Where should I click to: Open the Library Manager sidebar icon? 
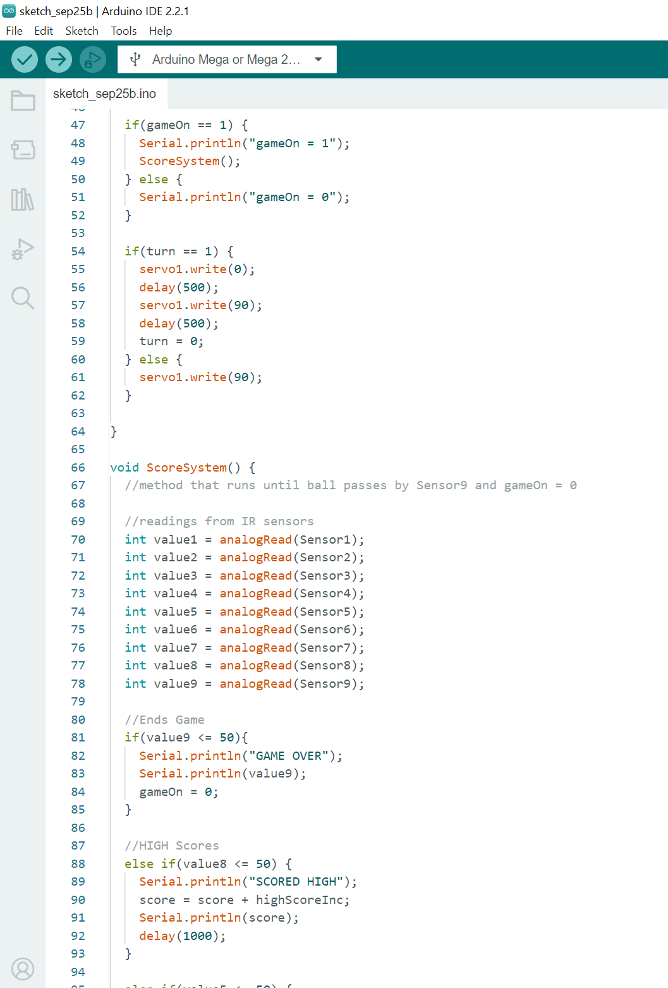coord(22,200)
